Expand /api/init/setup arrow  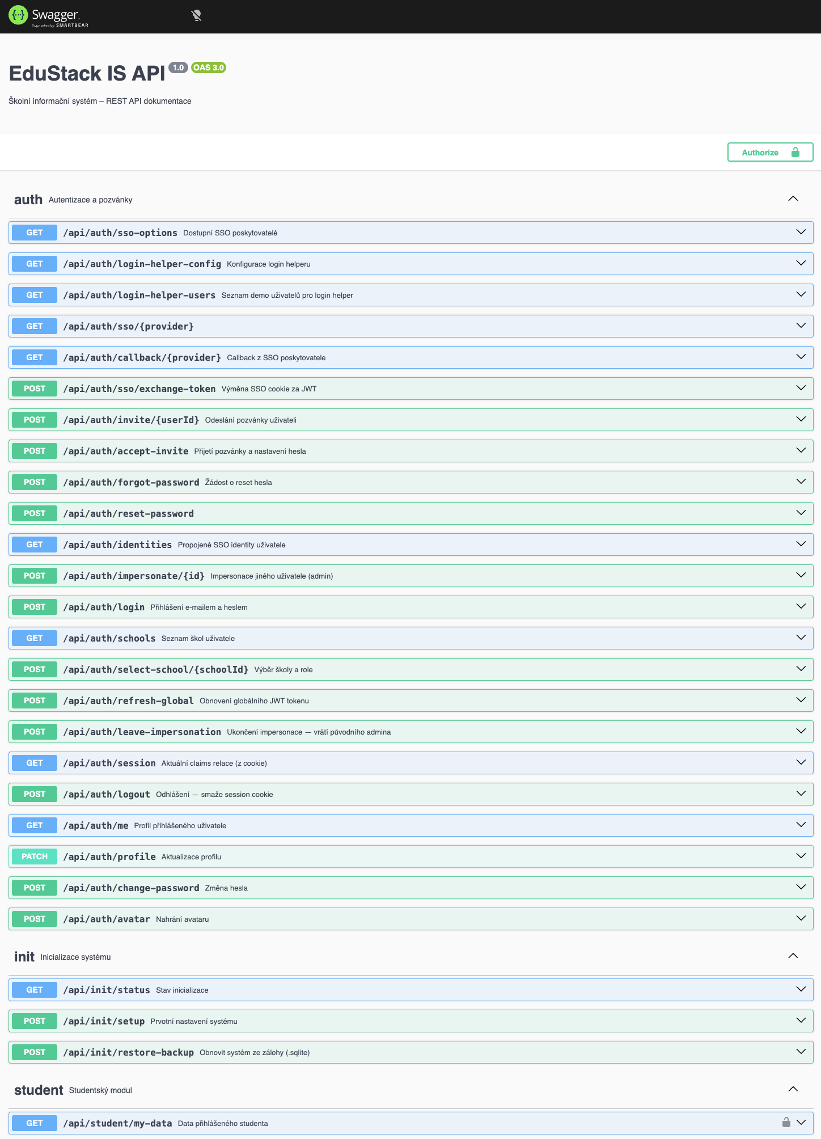(x=801, y=1020)
